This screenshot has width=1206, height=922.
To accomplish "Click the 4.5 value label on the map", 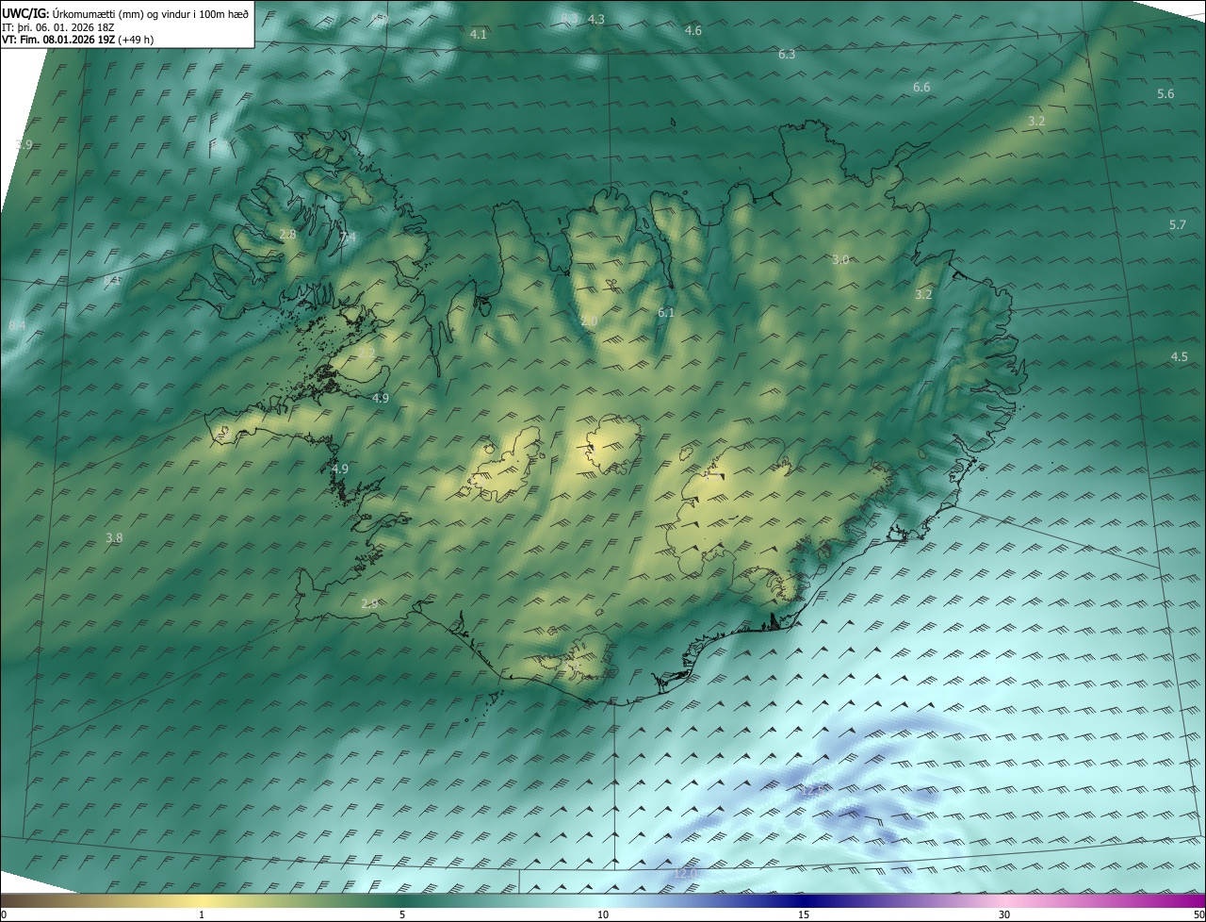I will (1180, 356).
